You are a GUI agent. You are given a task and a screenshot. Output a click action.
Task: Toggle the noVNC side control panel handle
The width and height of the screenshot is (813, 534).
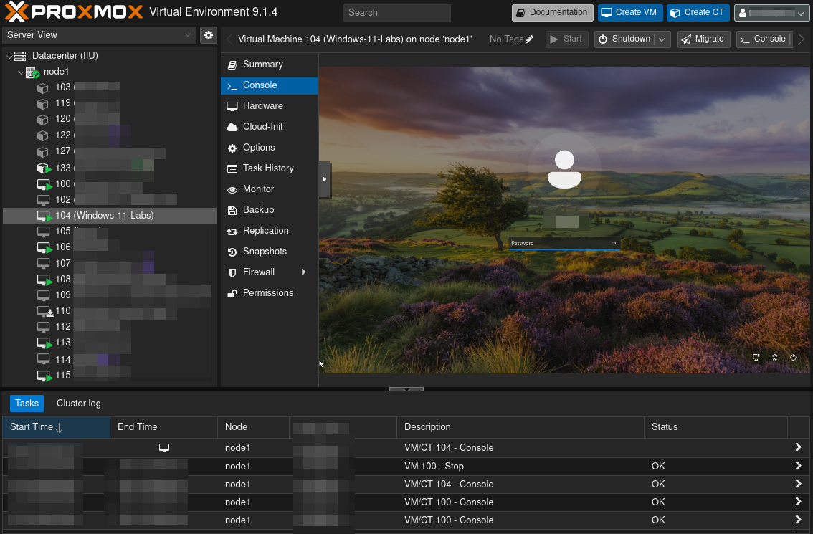[324, 179]
